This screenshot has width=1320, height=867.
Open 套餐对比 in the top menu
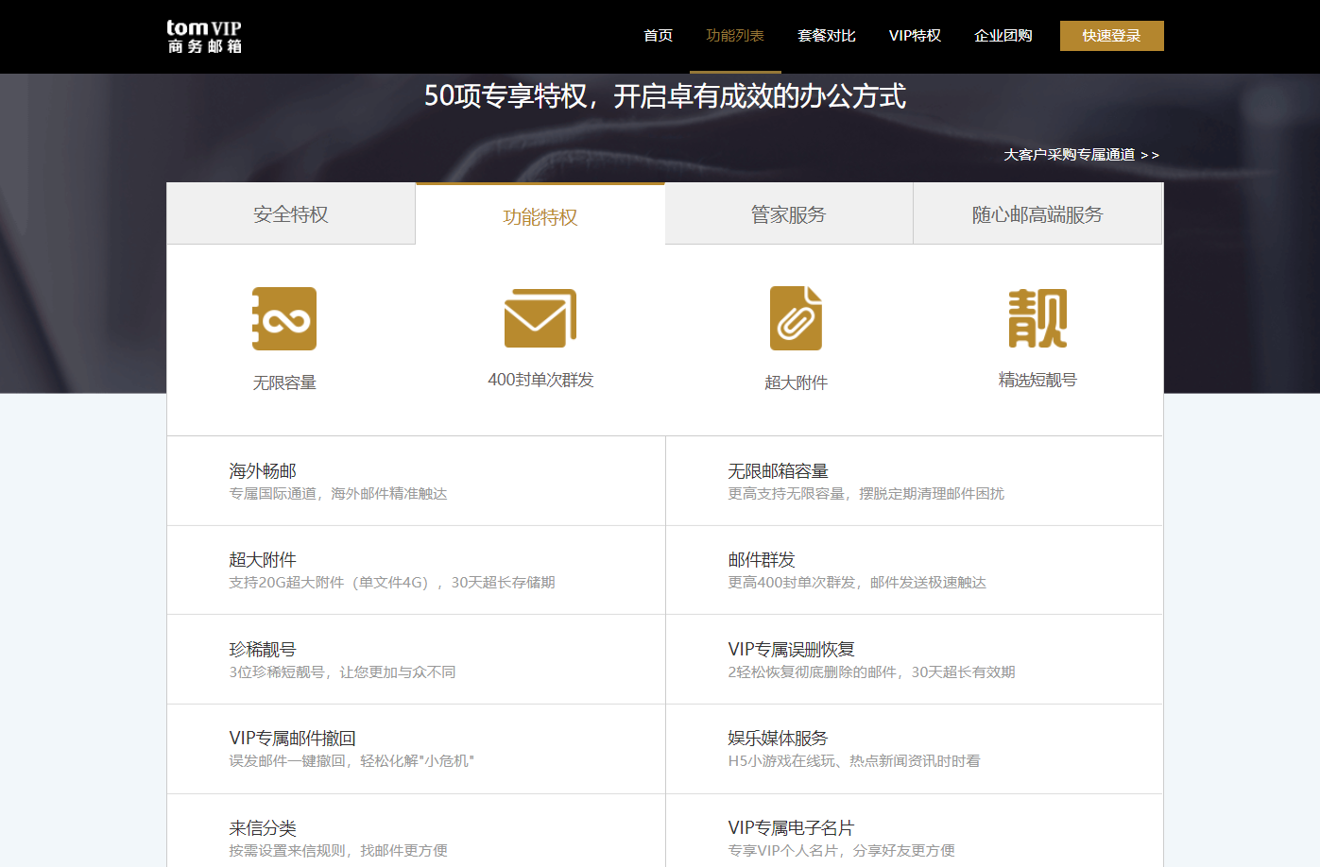click(826, 36)
